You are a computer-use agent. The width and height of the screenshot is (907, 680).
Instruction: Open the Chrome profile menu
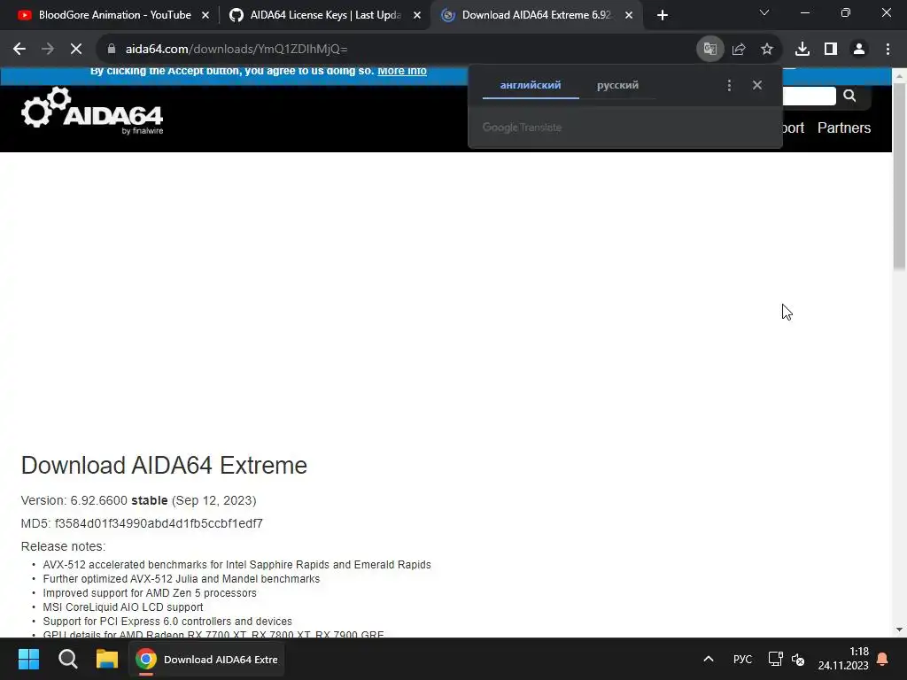859,50
